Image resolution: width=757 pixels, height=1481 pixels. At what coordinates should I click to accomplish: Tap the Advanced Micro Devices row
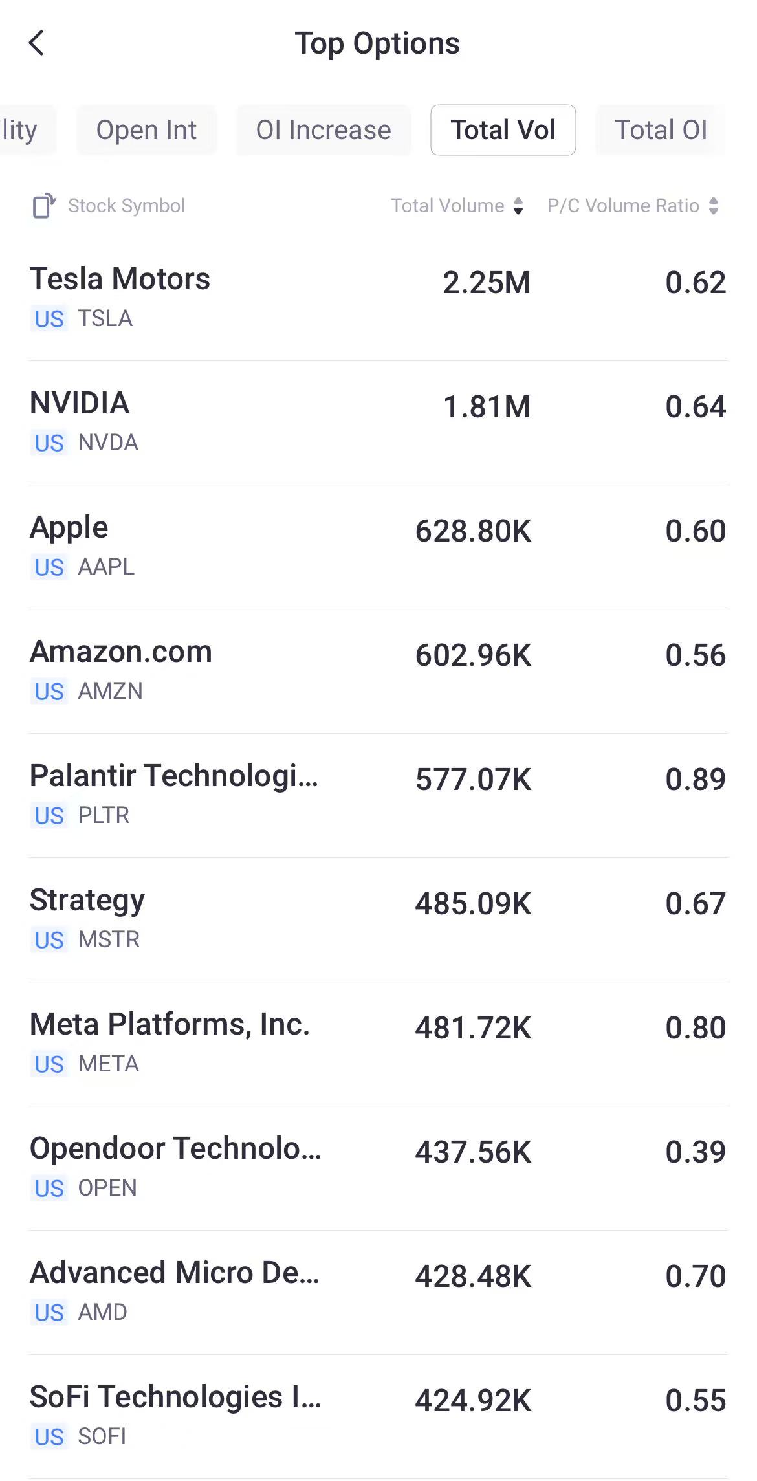coord(378,1291)
